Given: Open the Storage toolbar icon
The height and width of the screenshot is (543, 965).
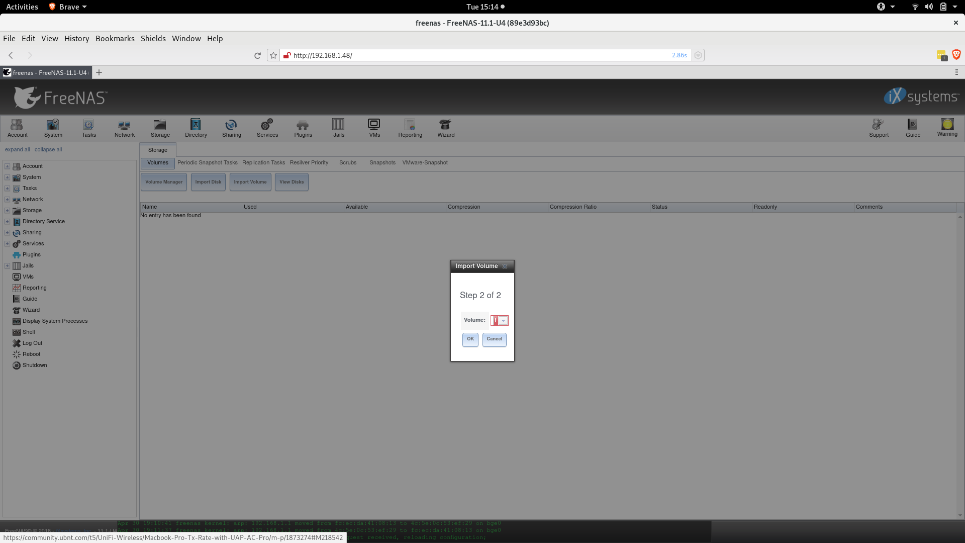Looking at the screenshot, I should (x=160, y=128).
